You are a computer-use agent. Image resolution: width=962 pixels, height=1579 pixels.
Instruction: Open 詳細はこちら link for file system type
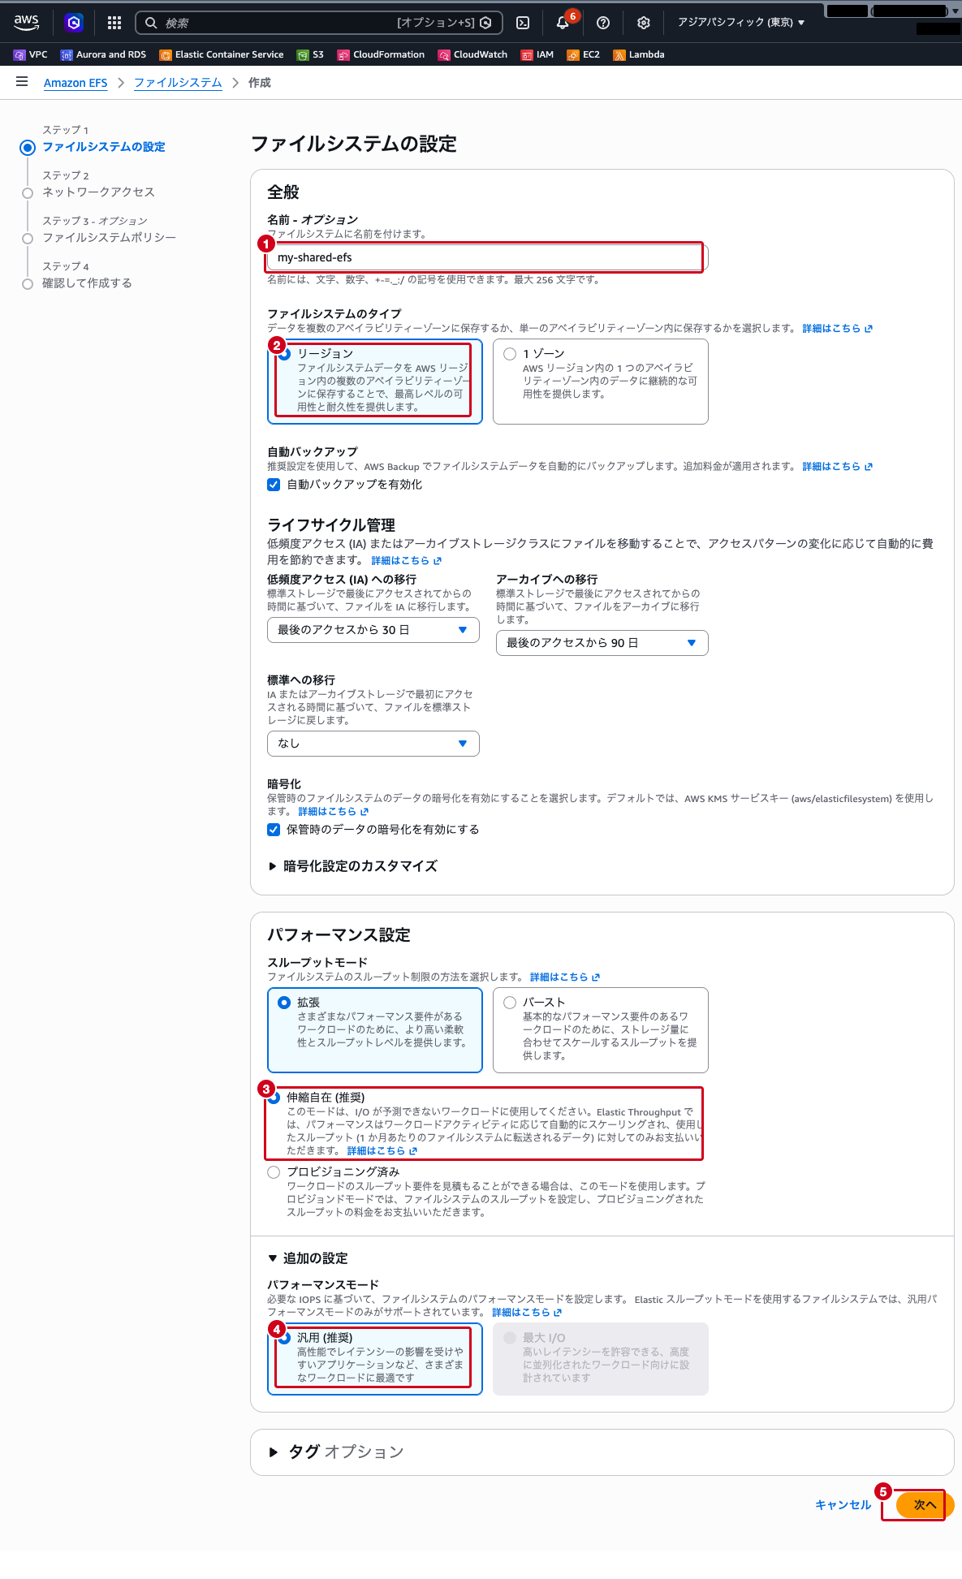tap(837, 329)
